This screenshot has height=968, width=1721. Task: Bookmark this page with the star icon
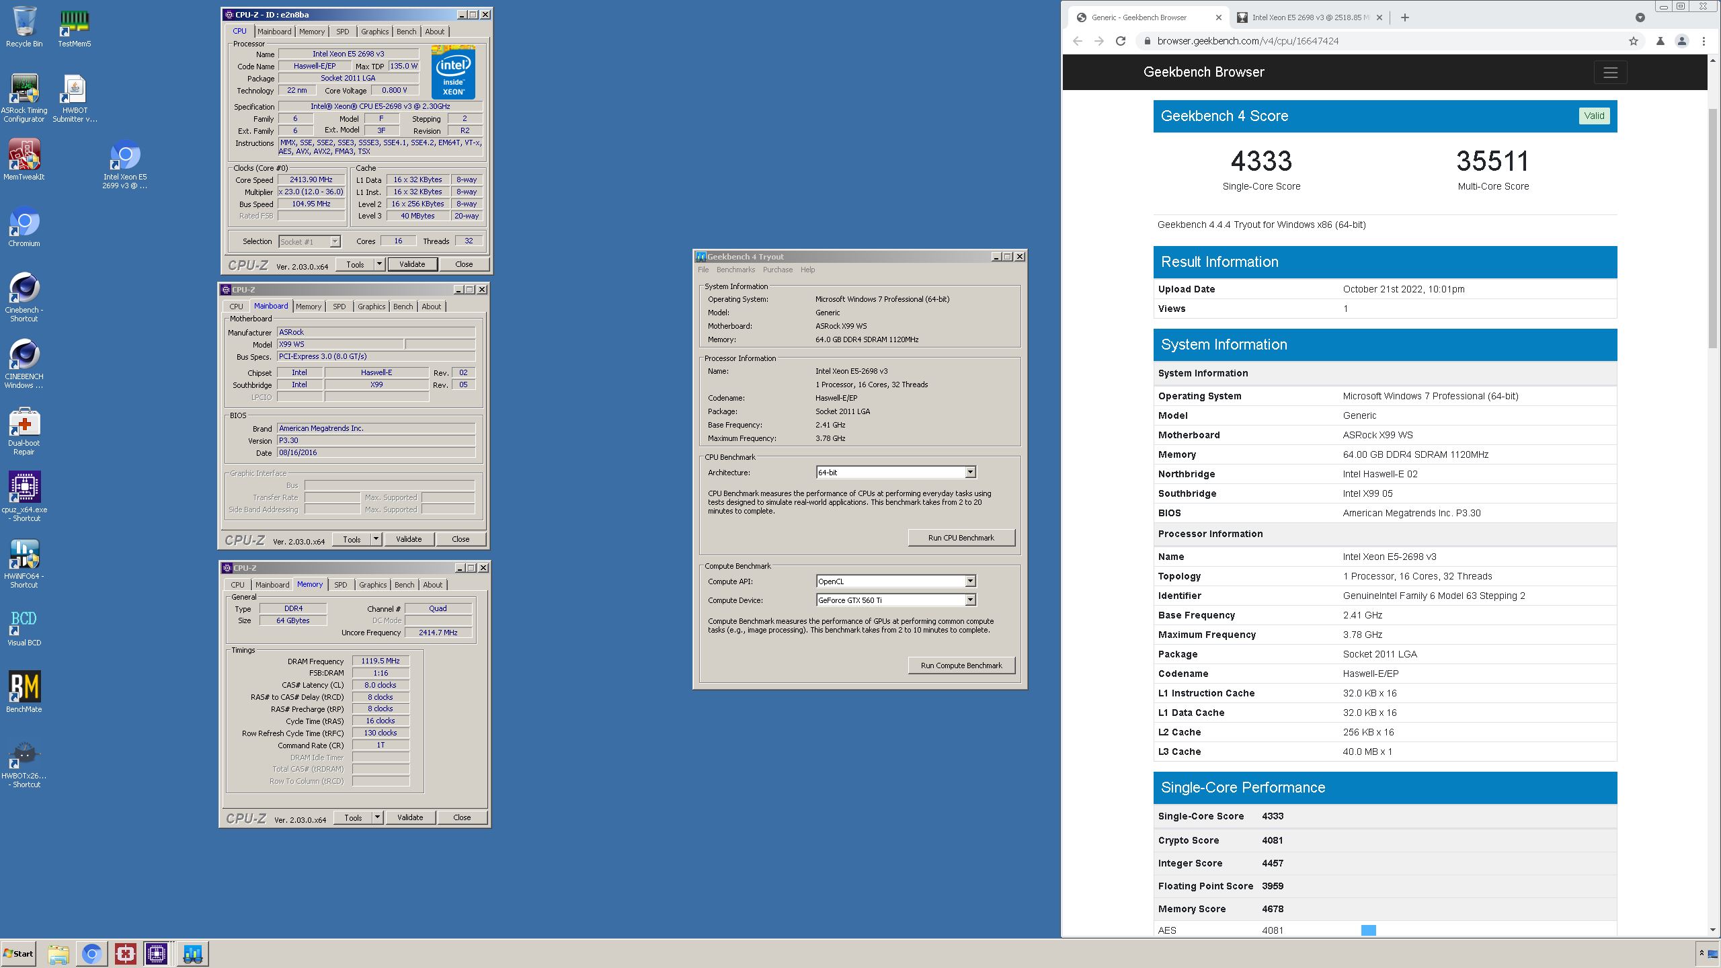click(1634, 41)
